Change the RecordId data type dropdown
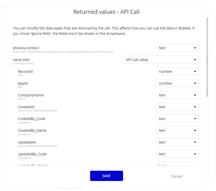 point(177,72)
